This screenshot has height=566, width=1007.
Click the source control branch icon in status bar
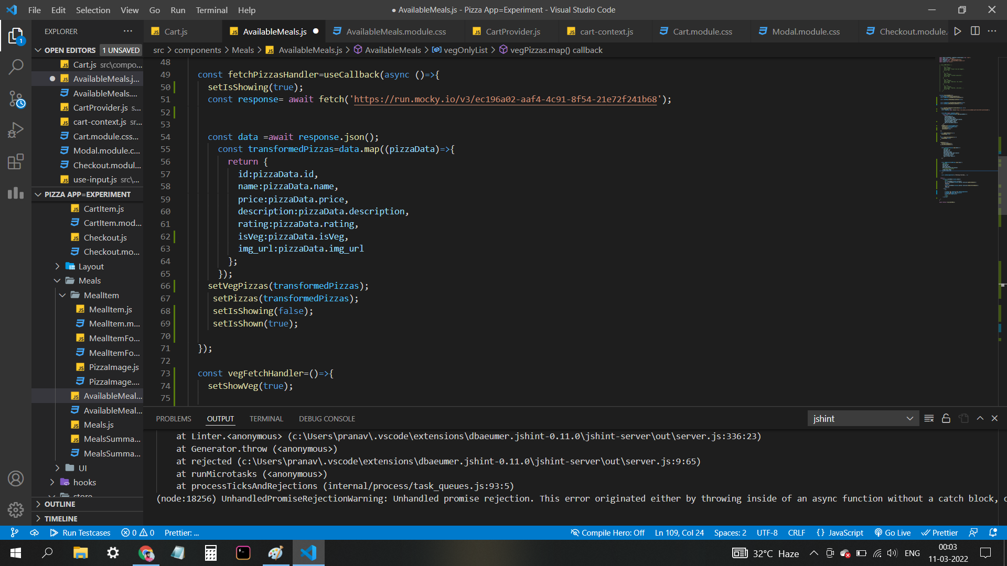[x=15, y=532]
